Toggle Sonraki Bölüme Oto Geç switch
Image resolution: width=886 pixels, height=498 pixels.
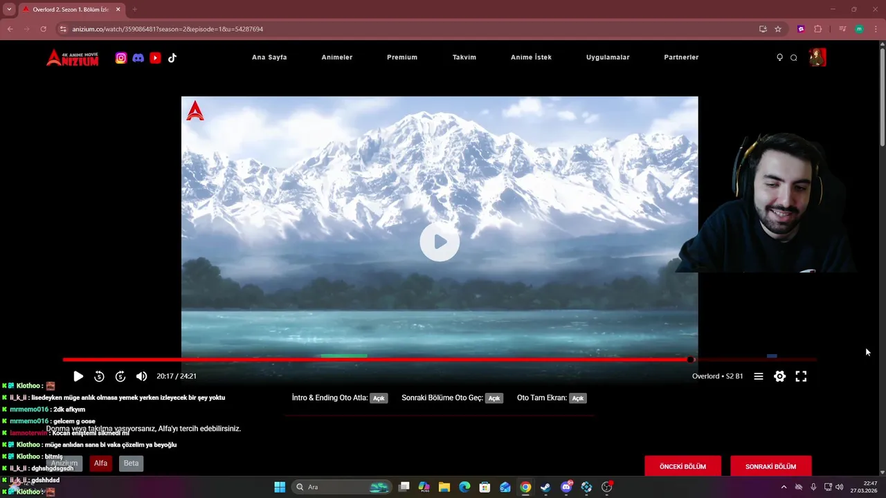tap(494, 398)
